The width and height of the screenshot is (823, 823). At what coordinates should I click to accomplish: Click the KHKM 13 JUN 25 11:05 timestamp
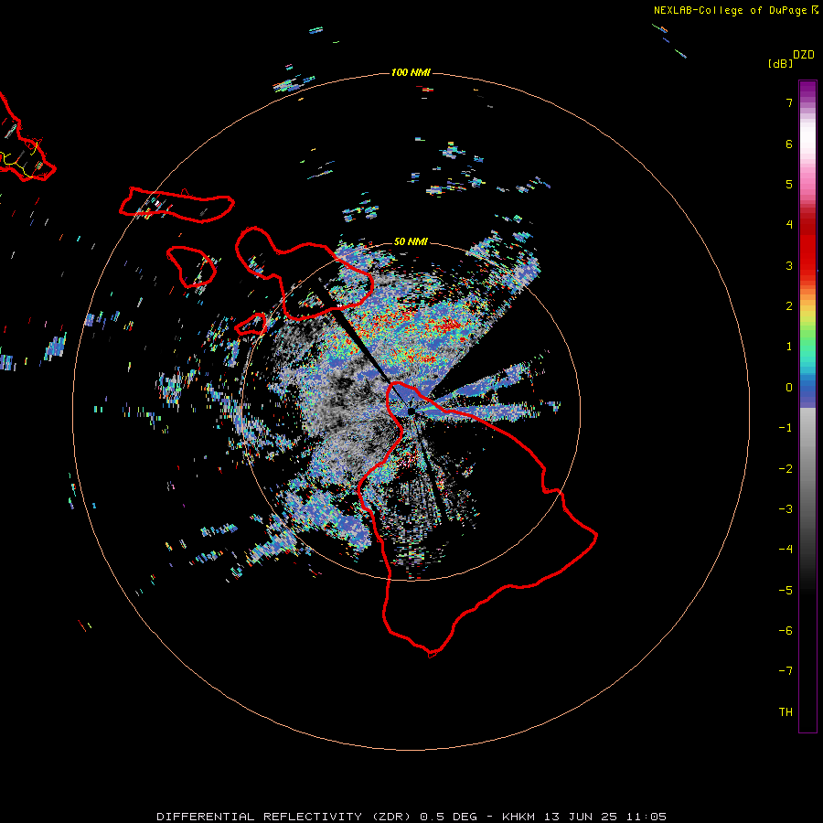[584, 817]
